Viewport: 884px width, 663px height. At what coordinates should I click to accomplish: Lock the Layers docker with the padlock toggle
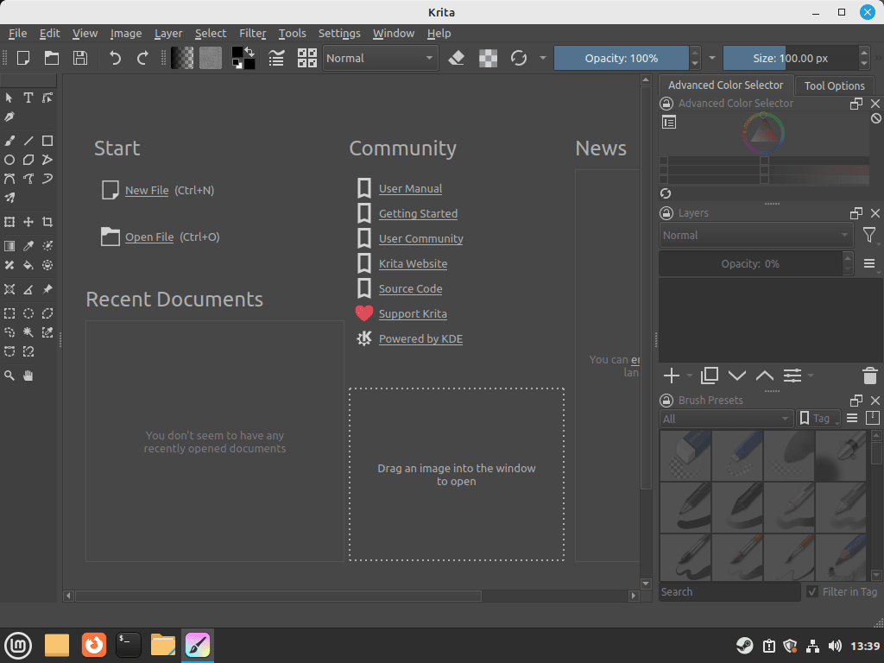click(x=666, y=212)
